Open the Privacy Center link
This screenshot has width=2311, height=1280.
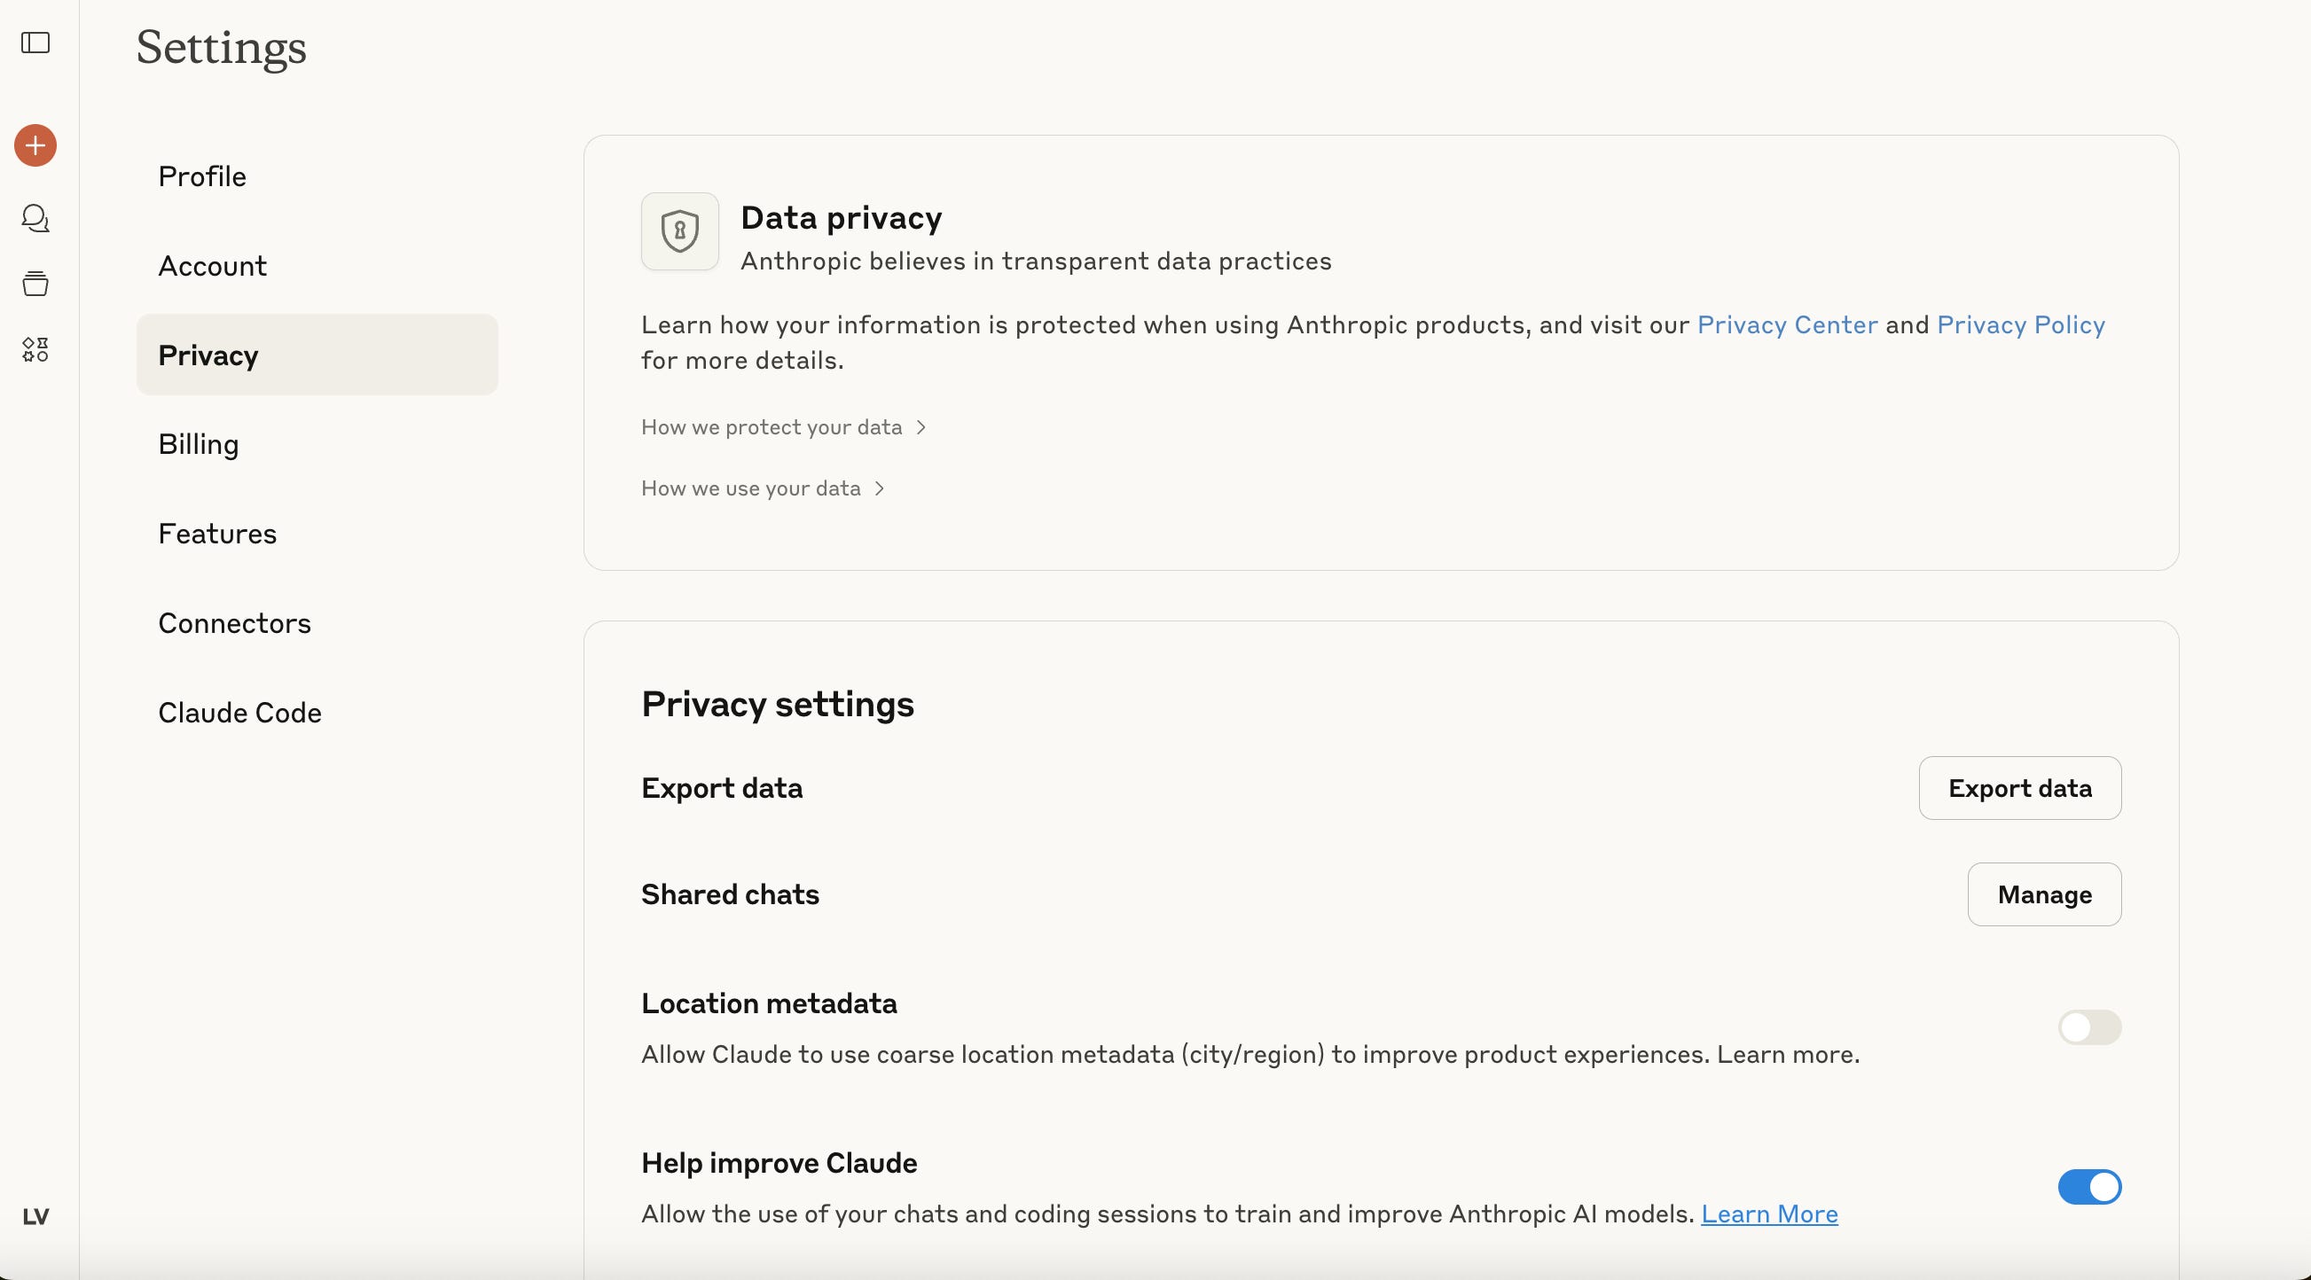click(1787, 324)
